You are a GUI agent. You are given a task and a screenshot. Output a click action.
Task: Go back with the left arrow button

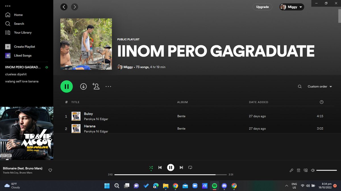[x=64, y=7]
